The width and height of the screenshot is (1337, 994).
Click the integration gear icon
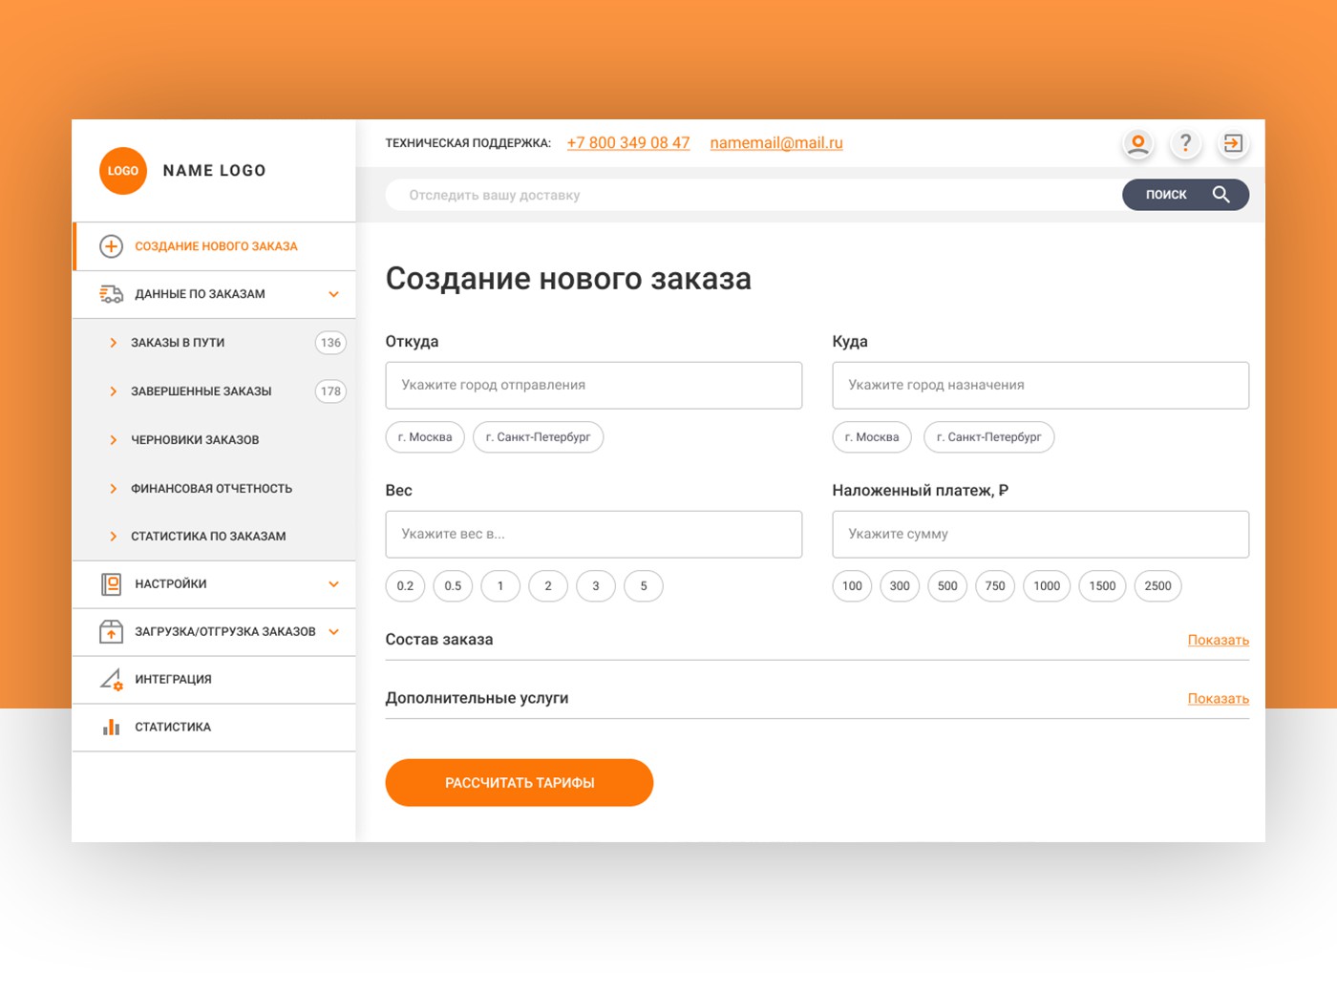(112, 680)
